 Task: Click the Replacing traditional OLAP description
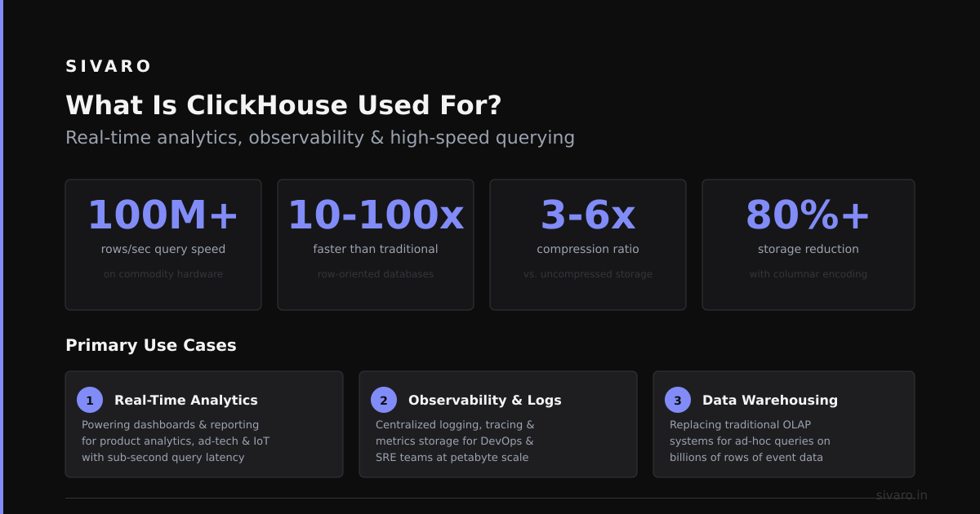click(750, 441)
